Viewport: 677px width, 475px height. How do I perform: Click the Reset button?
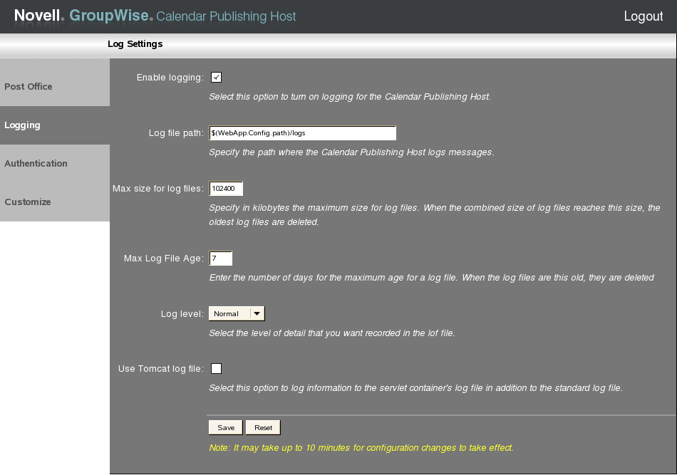(x=263, y=427)
